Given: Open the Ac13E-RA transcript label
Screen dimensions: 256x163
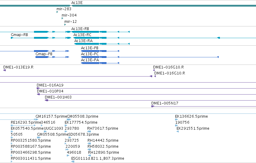Looking at the screenshot, I should [x=83, y=41].
